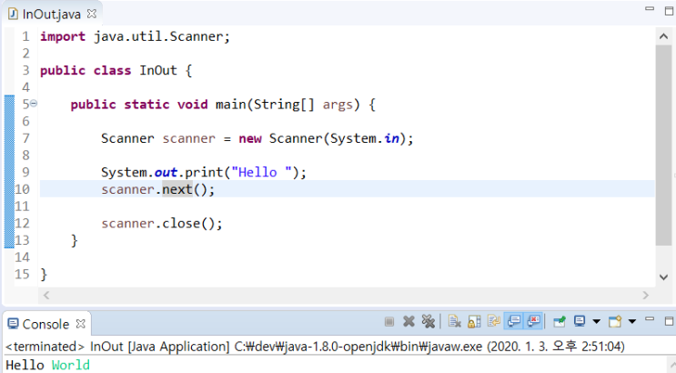Click "main" in the method signature
The height and width of the screenshot is (373, 676).
(231, 105)
